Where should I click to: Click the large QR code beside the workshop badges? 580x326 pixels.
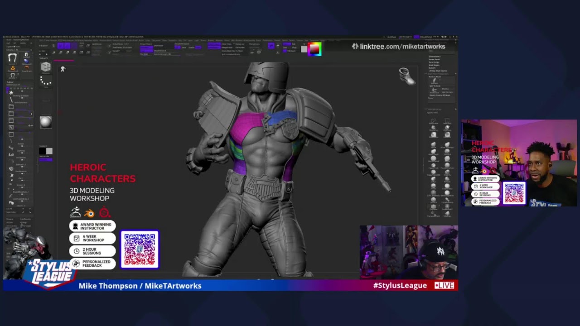pyautogui.click(x=140, y=249)
